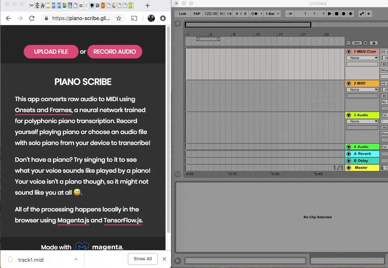The height and width of the screenshot is (268, 388).
Task: Click the lock icon next to Set
Action: point(373,43)
